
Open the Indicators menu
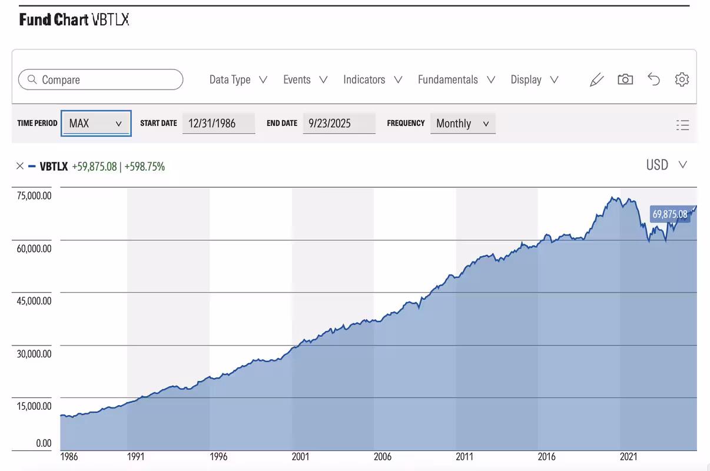coord(373,79)
